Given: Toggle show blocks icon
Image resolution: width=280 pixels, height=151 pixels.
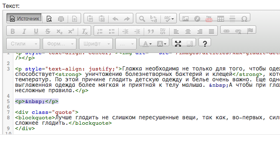Looking at the screenshot, I should (190, 43).
